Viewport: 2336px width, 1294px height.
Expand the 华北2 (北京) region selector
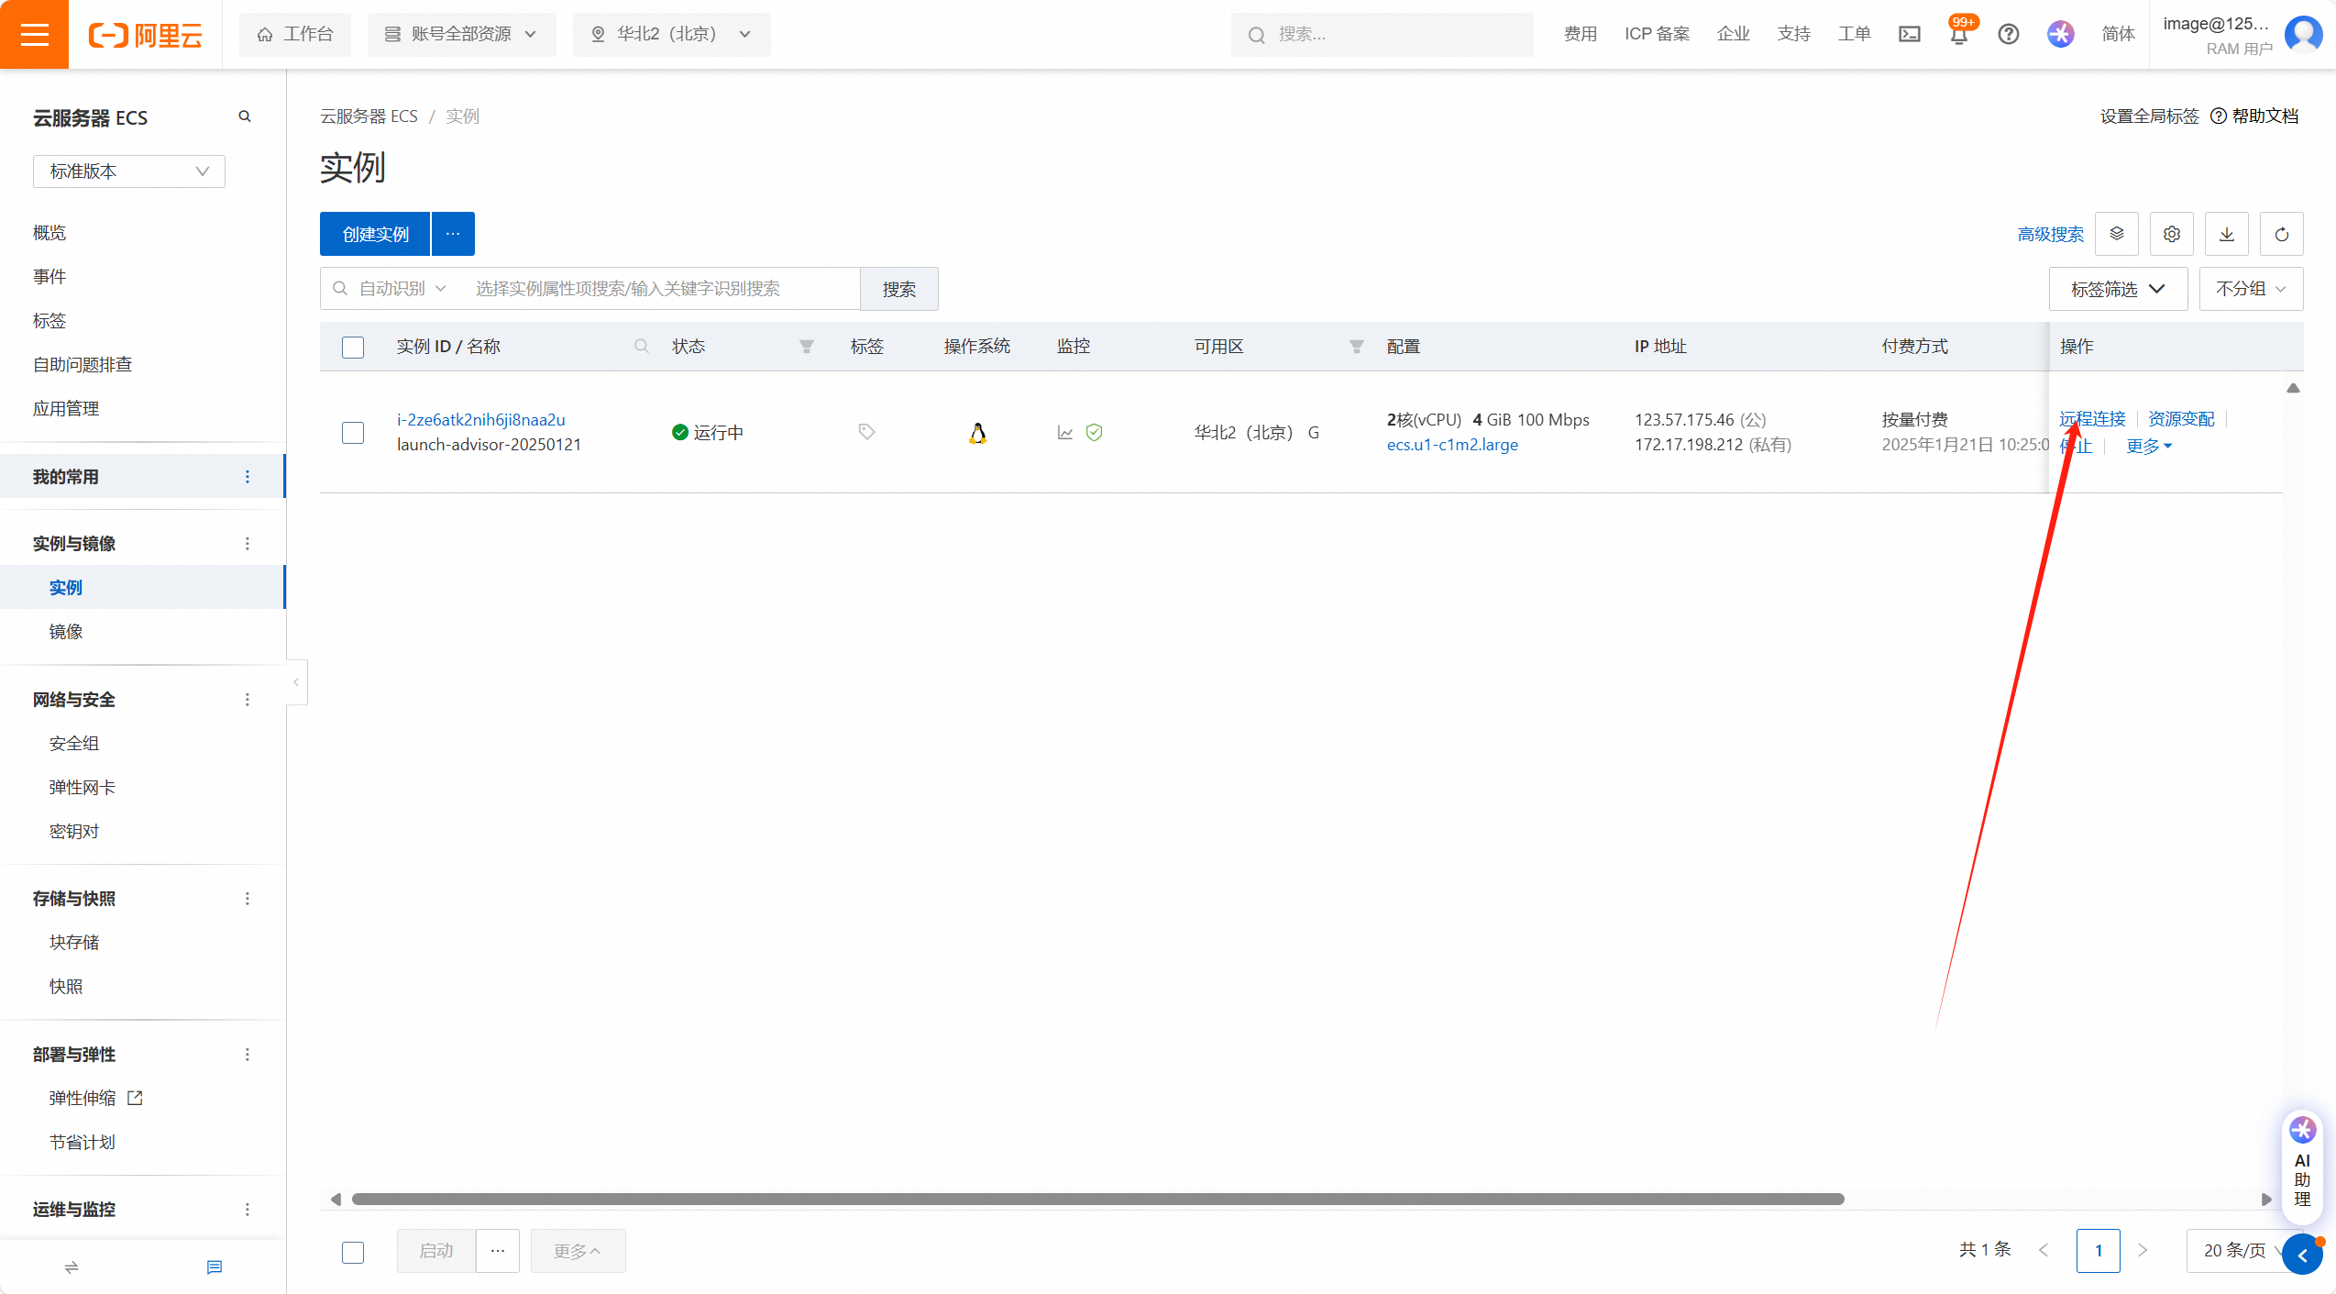click(x=672, y=34)
